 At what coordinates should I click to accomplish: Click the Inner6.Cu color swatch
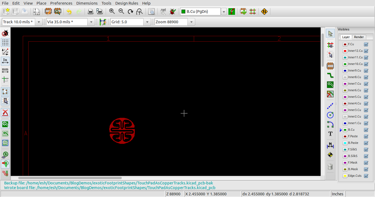[x=345, y=90]
